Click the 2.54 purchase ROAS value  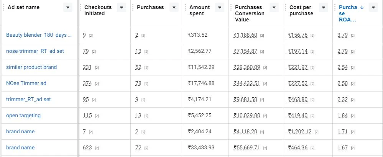pos(342,67)
